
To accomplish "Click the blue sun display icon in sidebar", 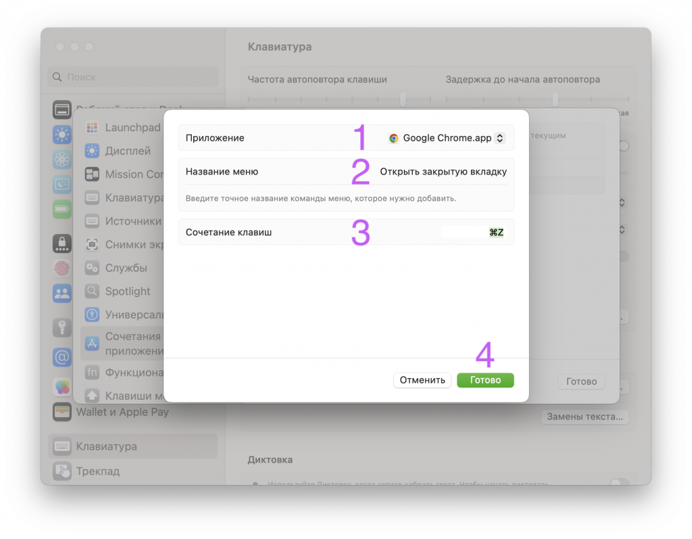I will point(61,135).
